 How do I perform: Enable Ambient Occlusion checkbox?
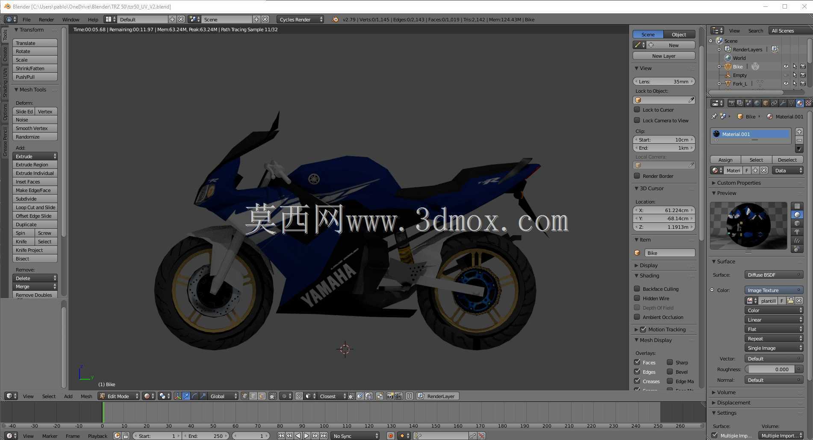click(x=637, y=317)
